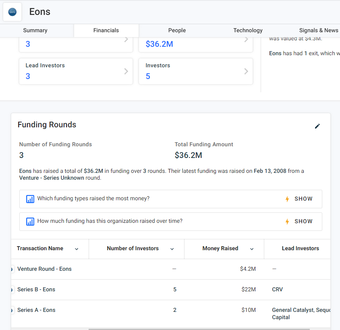The width and height of the screenshot is (340, 330).
Task: Click investor count 5 in Series B row
Action: click(175, 289)
